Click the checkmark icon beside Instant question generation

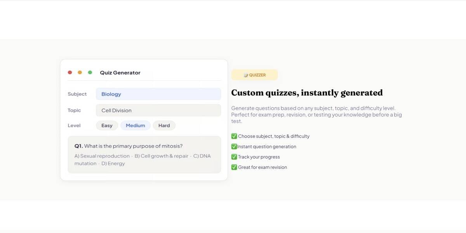click(234, 146)
